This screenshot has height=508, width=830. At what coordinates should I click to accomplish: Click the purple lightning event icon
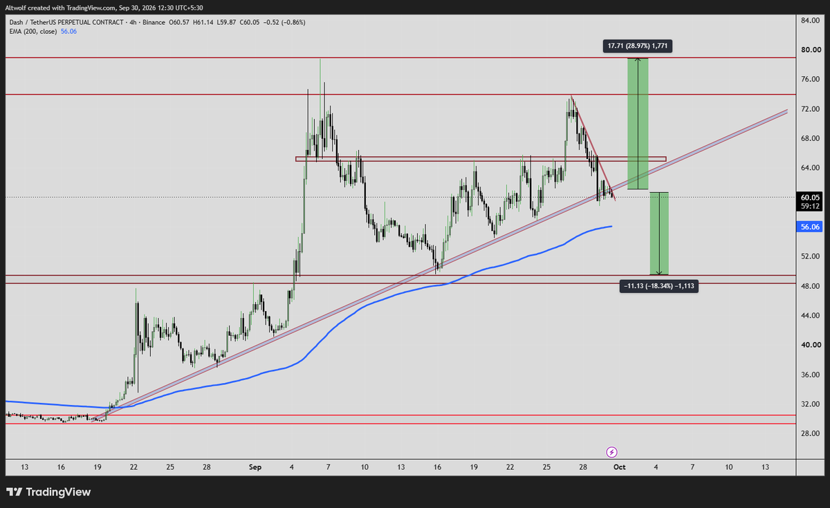[x=611, y=452]
